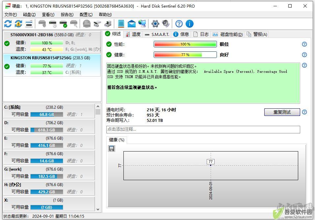Click the blue refresh arrows toolbar icon
315x220 pixels.
[x=8, y=24]
